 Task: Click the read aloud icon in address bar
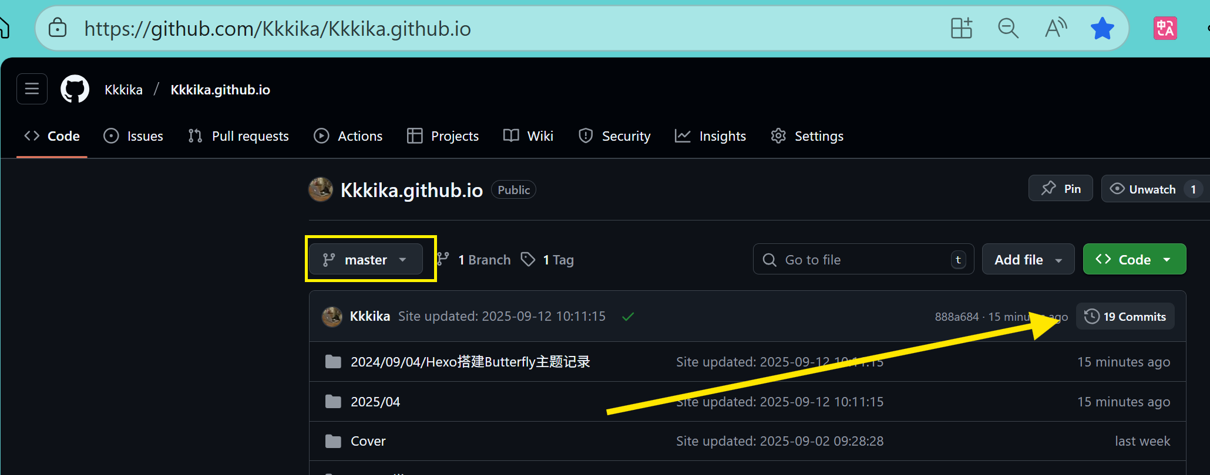(x=1056, y=28)
